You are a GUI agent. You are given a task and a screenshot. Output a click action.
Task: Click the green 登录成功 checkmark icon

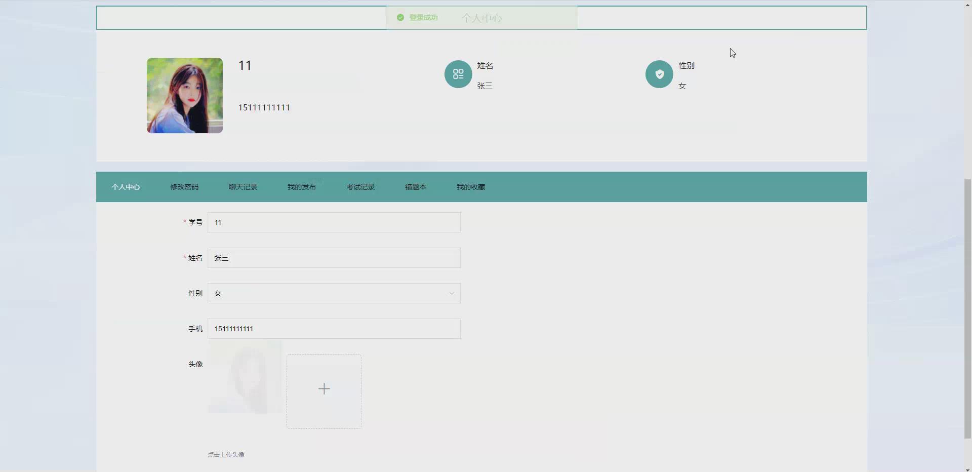coord(400,18)
